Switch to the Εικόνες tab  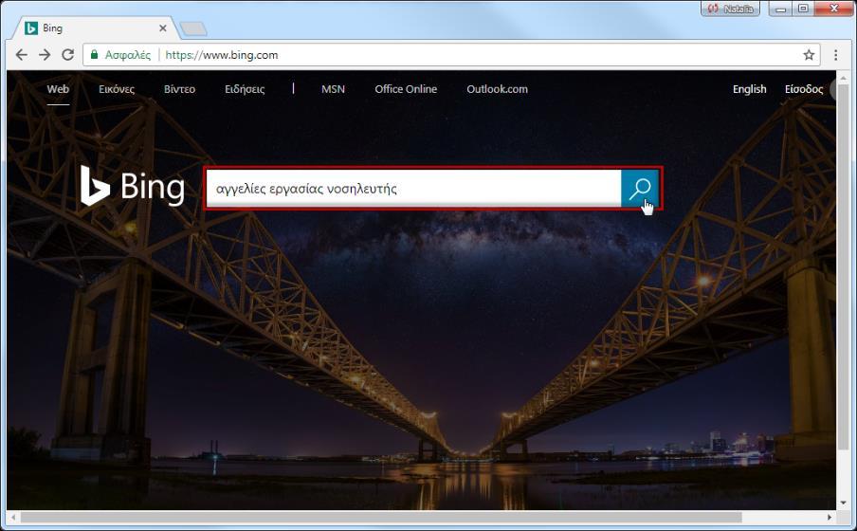click(117, 89)
